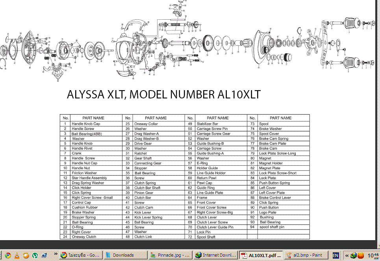Image resolution: width=380 pixels, height=261 pixels.
Task: Click 'Clutch Lever Guide Pin' cell
Action: (x=215, y=227)
